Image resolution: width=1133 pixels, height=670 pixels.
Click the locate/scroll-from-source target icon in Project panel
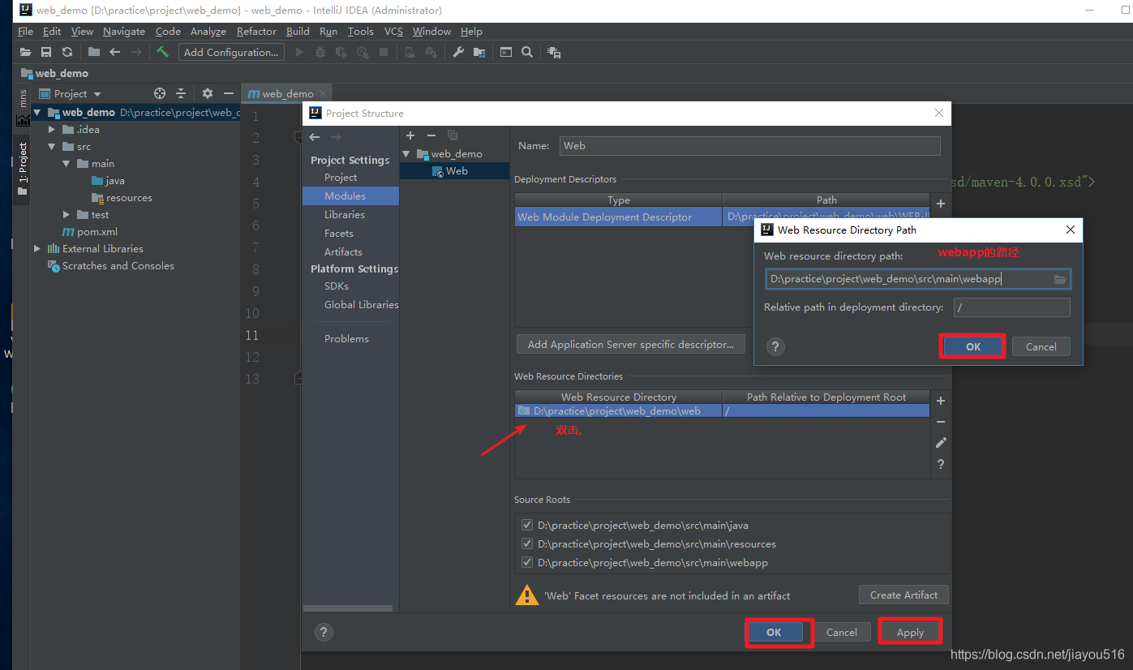pos(160,93)
